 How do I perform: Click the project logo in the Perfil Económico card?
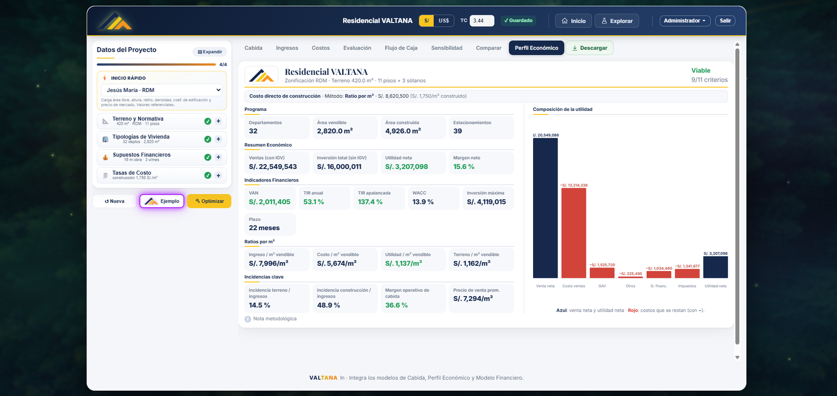click(x=262, y=75)
